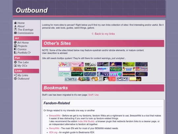Viewport: 178px width, 134px height.
Task: Click the Art Home palette icon
Action: tap(15, 42)
